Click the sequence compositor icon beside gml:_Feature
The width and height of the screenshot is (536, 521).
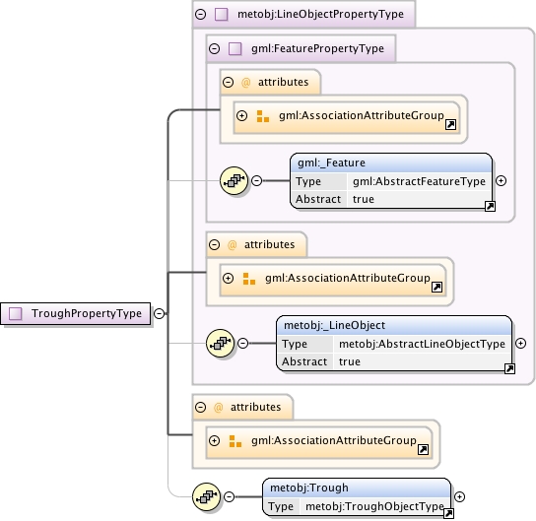pos(234,180)
